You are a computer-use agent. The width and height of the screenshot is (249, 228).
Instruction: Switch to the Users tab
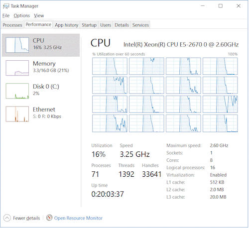point(106,25)
